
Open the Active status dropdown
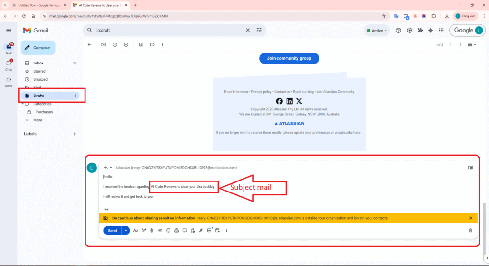click(375, 30)
